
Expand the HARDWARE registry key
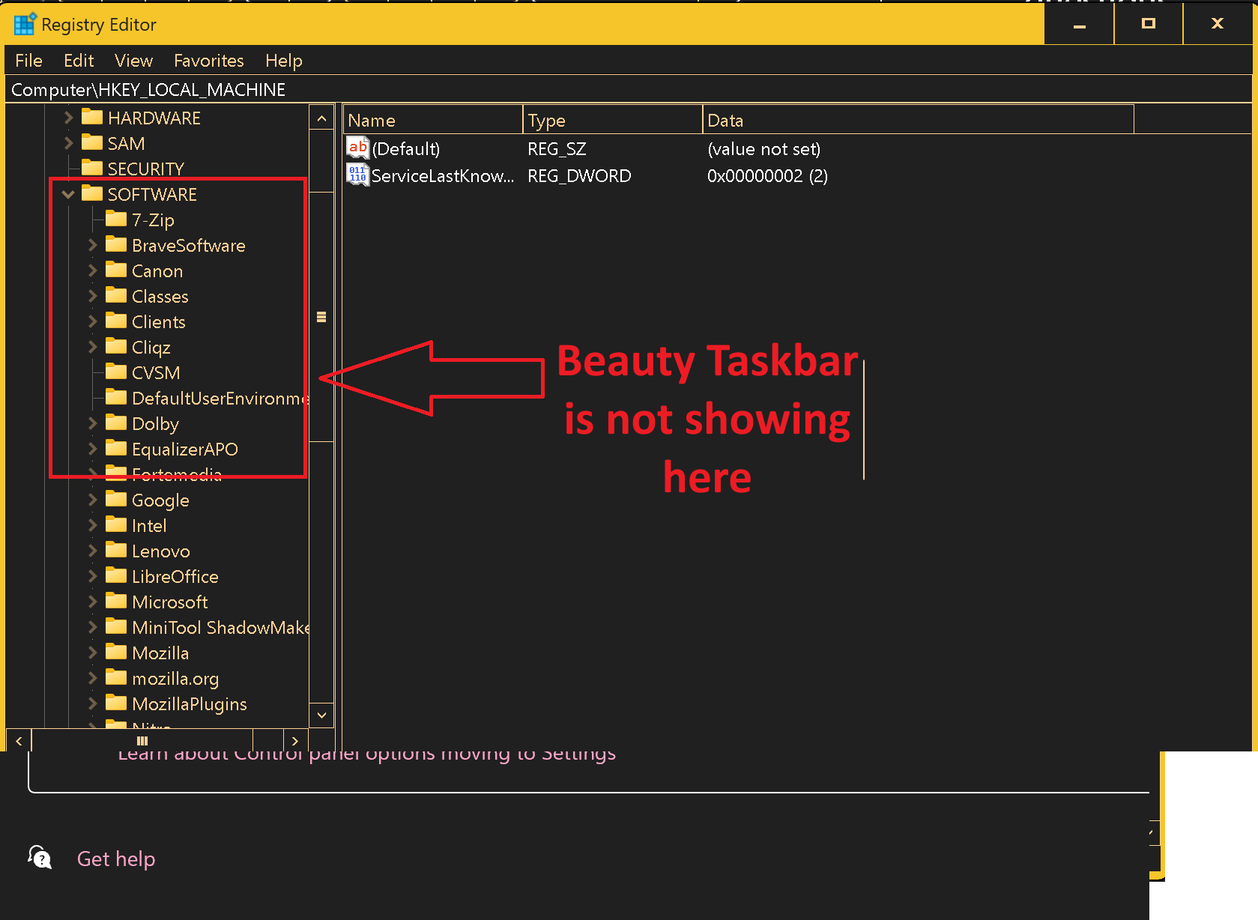pos(68,118)
